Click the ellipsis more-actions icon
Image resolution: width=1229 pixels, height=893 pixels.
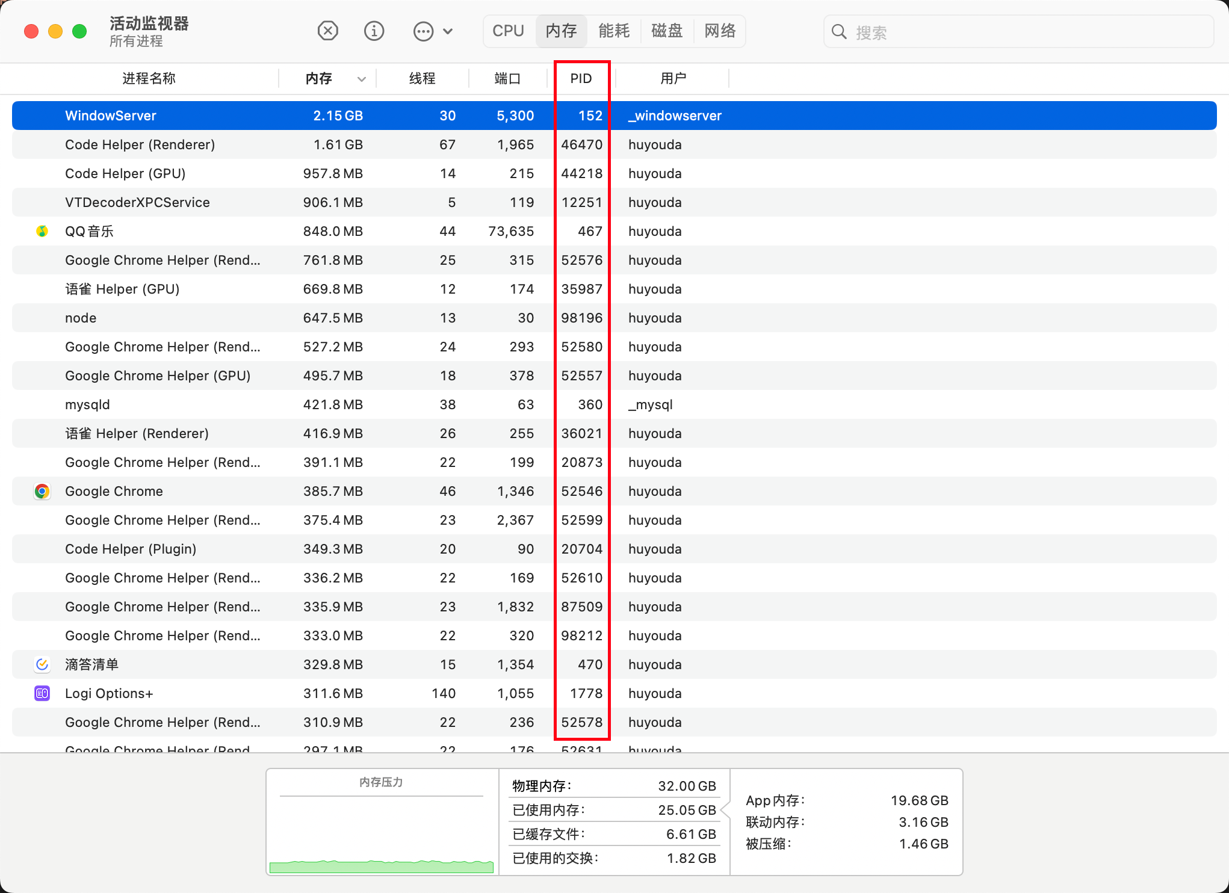pyautogui.click(x=423, y=31)
